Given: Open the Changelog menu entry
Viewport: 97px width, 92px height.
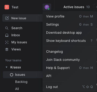Looking at the screenshot, I should (x=70, y=52).
